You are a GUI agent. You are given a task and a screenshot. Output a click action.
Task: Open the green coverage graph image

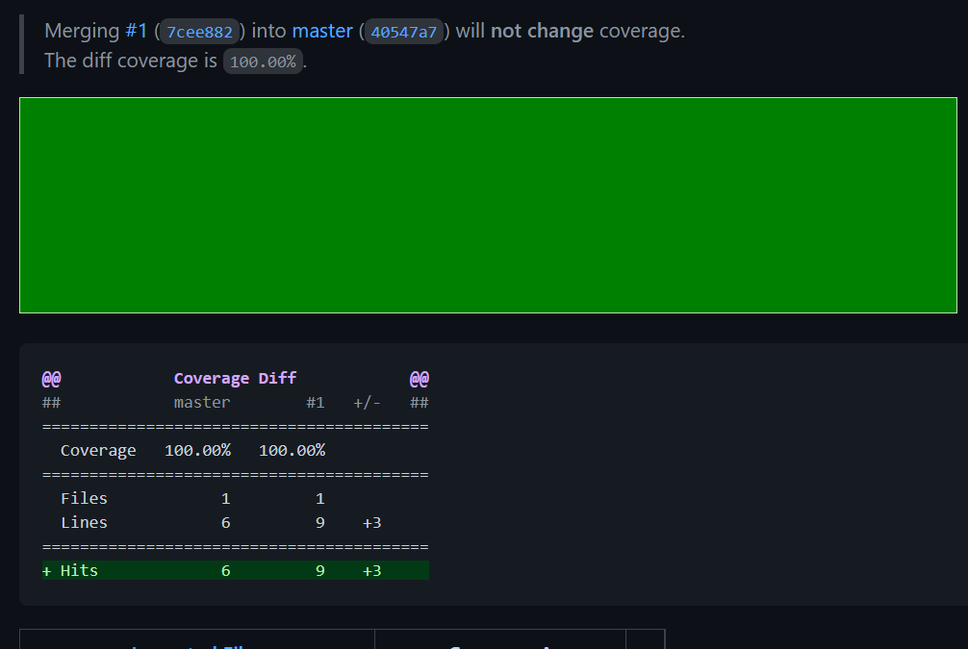[x=488, y=205]
